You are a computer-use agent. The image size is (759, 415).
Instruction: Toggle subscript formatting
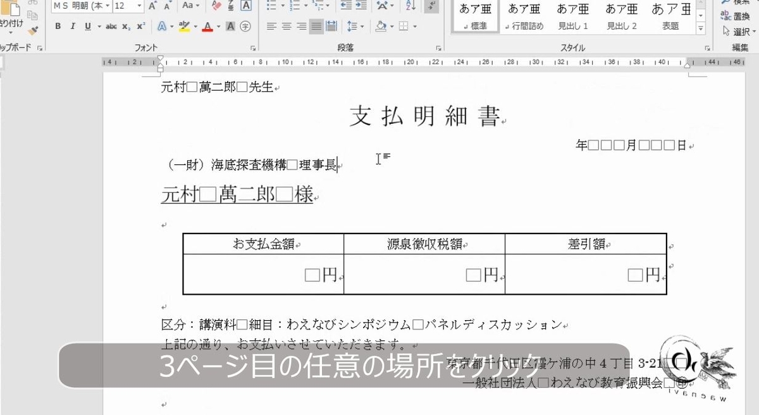[x=126, y=27]
